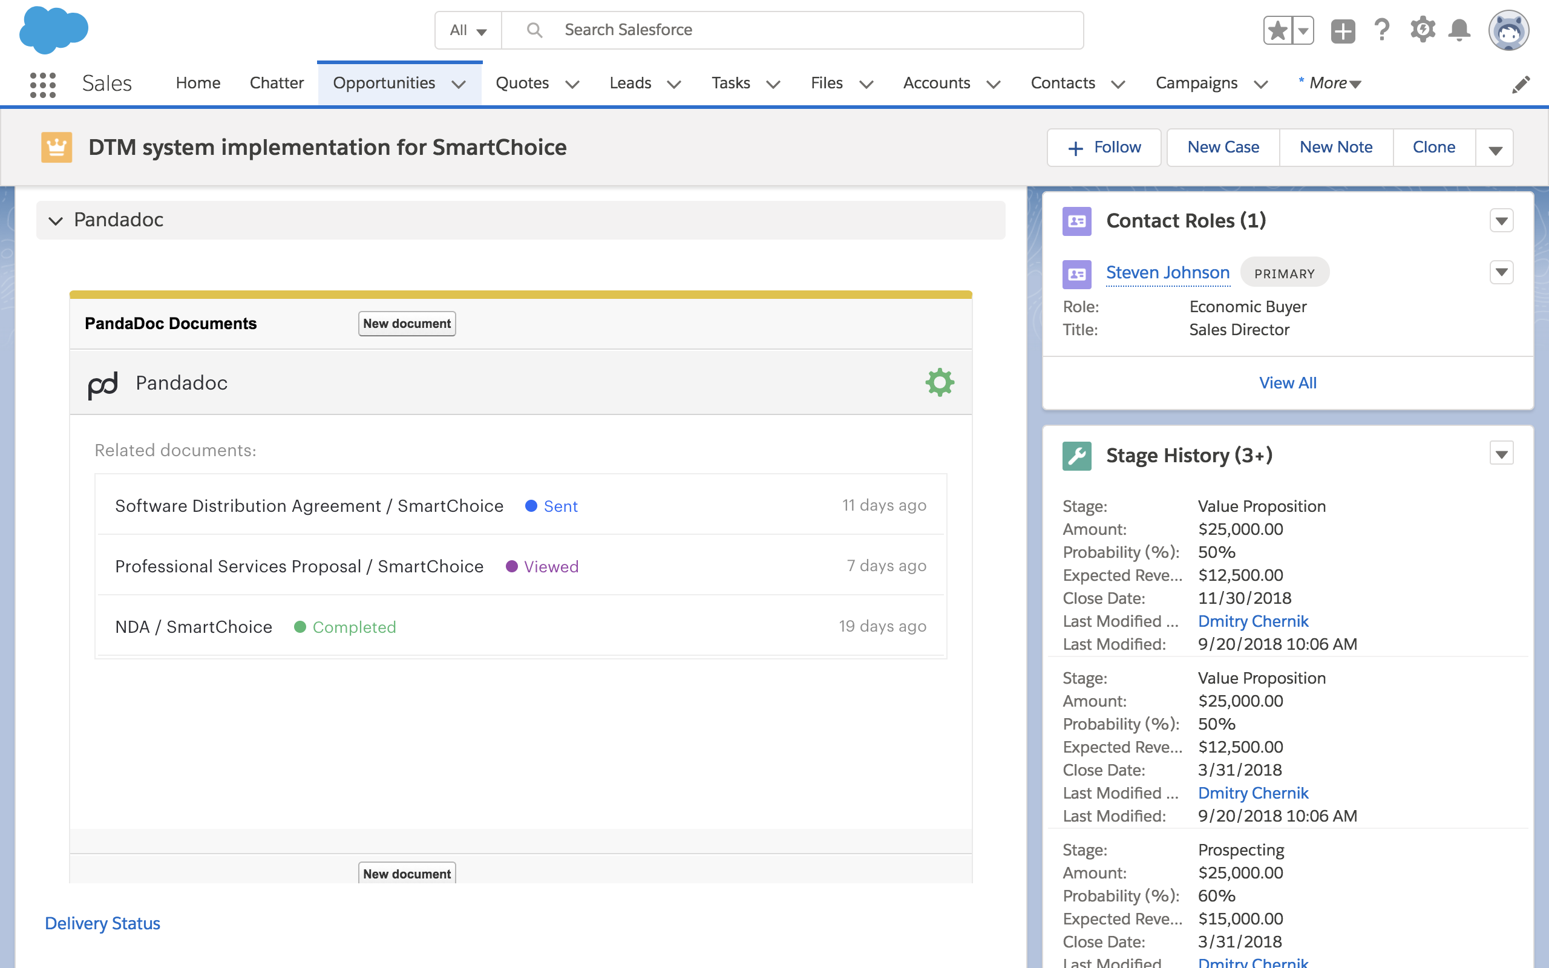This screenshot has width=1549, height=968.
Task: Click the pencil icon to edit navigation
Action: 1521,85
